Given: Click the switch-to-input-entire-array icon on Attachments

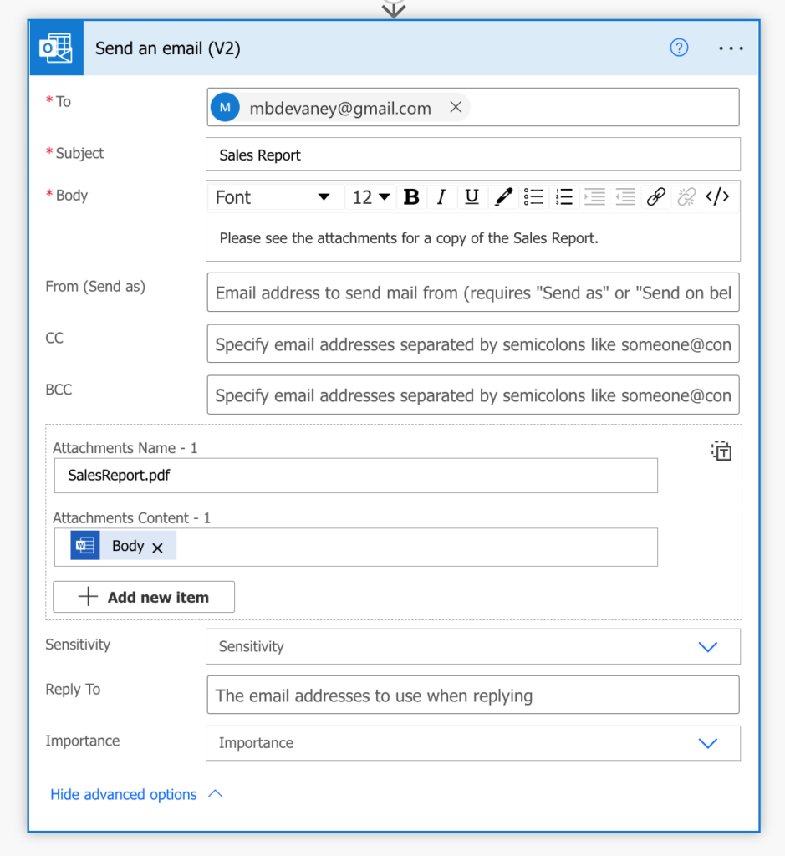Looking at the screenshot, I should 721,451.
